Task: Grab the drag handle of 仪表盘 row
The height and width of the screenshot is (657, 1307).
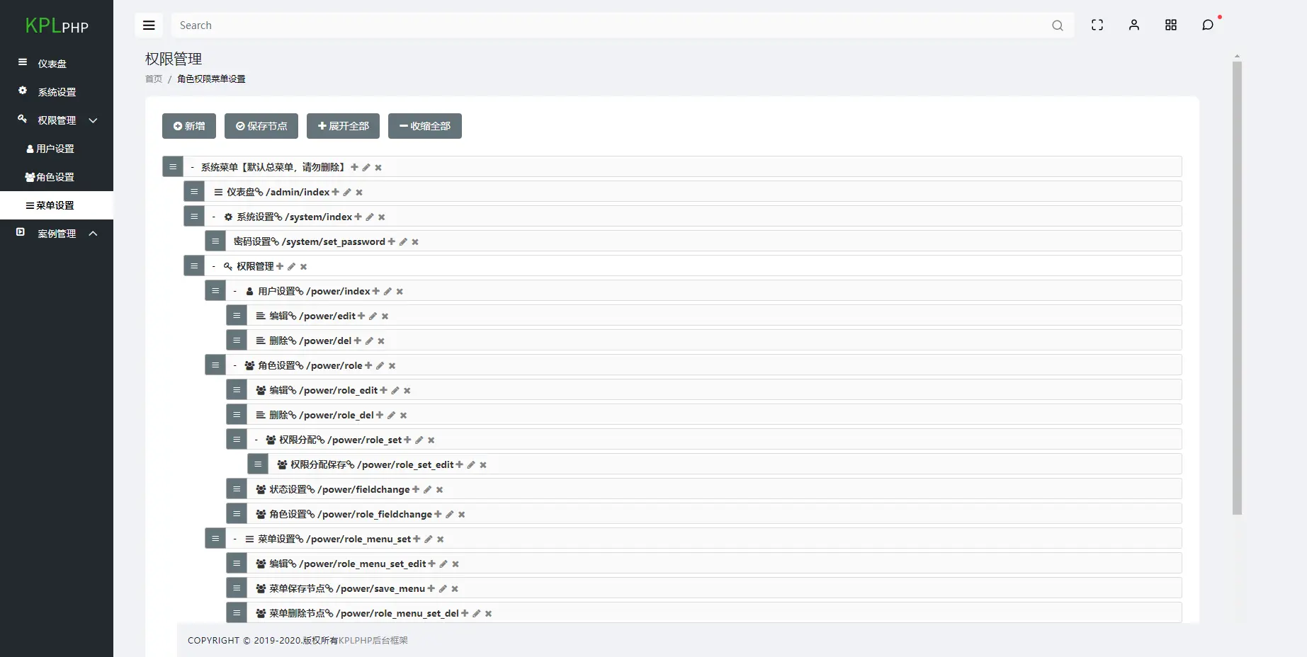Action: (x=194, y=192)
